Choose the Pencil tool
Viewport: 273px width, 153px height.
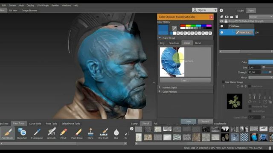coord(64,133)
